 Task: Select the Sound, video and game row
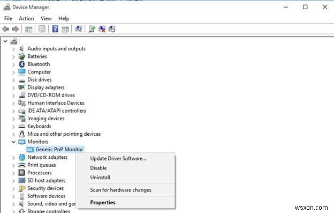(51, 204)
